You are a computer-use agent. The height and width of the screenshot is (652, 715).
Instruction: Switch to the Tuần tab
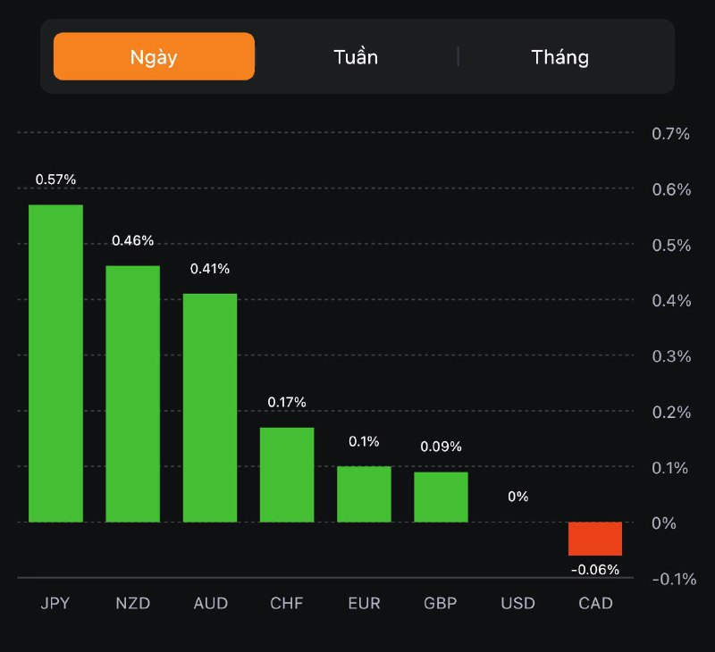pyautogui.click(x=356, y=57)
